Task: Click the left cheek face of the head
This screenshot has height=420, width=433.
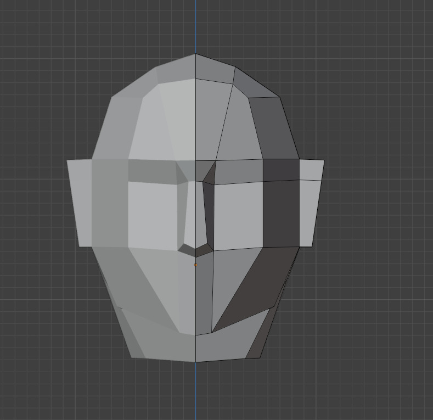Action: pos(148,285)
